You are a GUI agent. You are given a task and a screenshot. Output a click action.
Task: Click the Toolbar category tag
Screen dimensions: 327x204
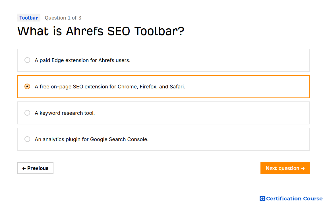[x=29, y=18]
